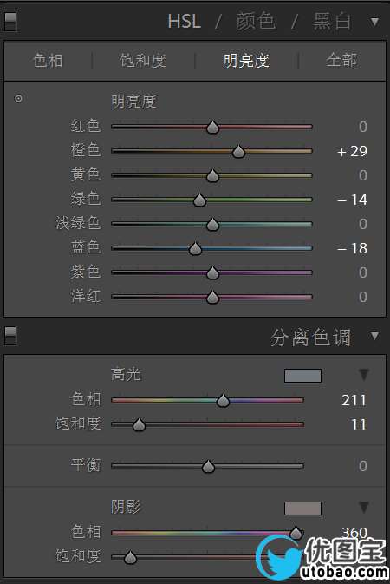Click the 蓝色 label
Viewport: 390px width, 584px height.
pyautogui.click(x=86, y=247)
